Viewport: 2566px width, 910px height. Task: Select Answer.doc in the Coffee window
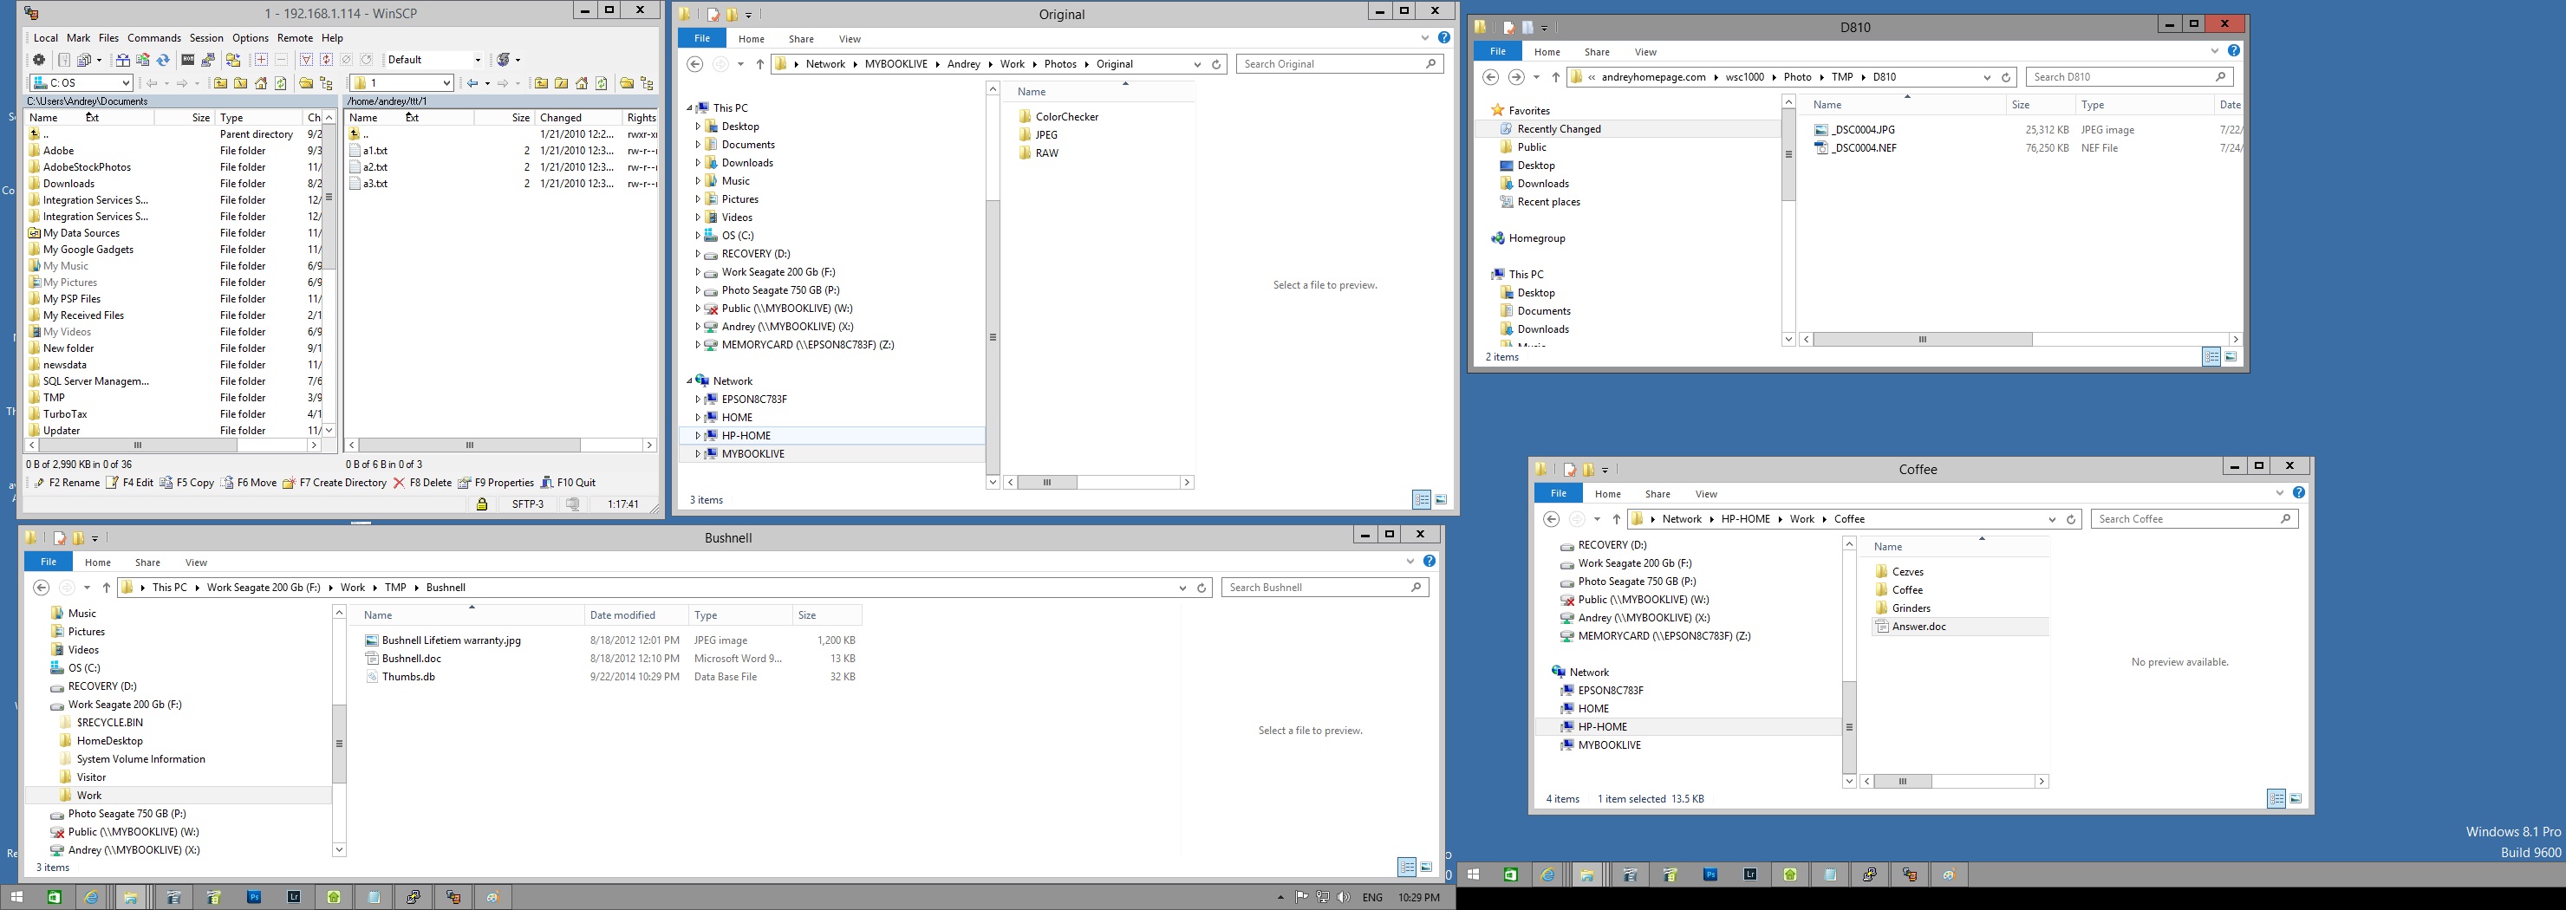(1918, 627)
